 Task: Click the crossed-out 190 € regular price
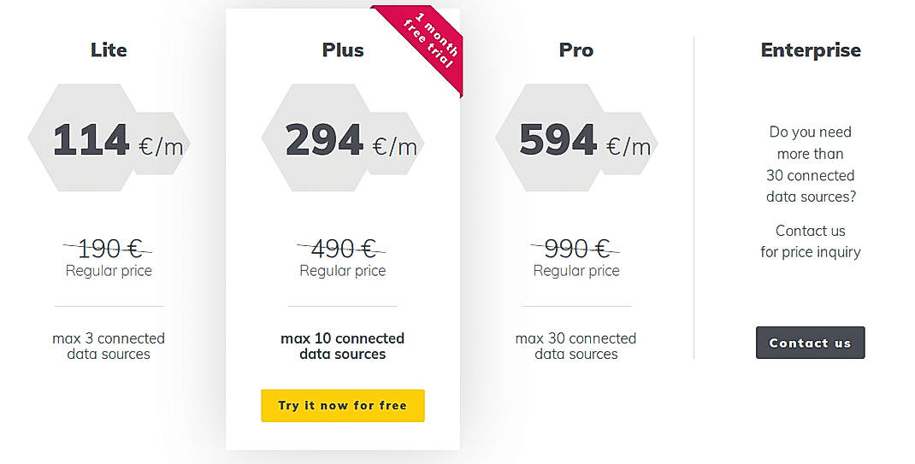(109, 249)
